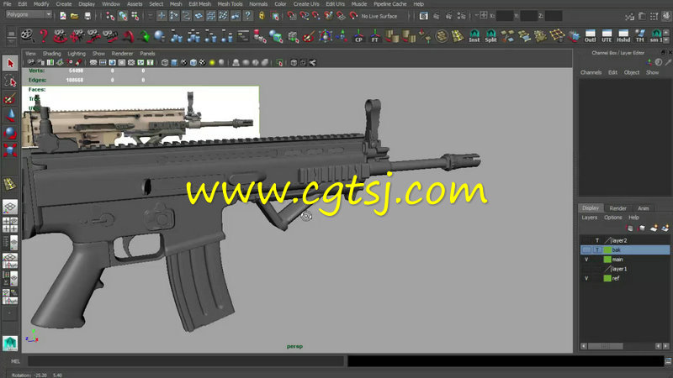Toggle the Wireframe cube icon in panel toolbar
The image size is (673, 378).
point(165,62)
